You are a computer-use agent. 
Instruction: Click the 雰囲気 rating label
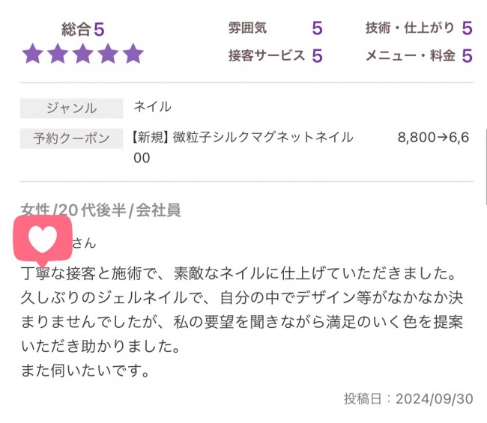click(x=247, y=28)
